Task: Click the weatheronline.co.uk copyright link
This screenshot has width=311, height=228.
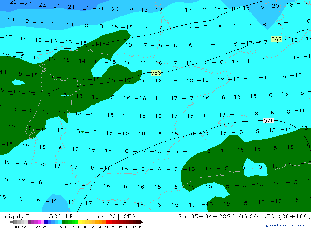Action: 285,225
